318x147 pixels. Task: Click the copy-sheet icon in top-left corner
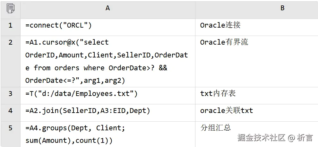coord(10,8)
